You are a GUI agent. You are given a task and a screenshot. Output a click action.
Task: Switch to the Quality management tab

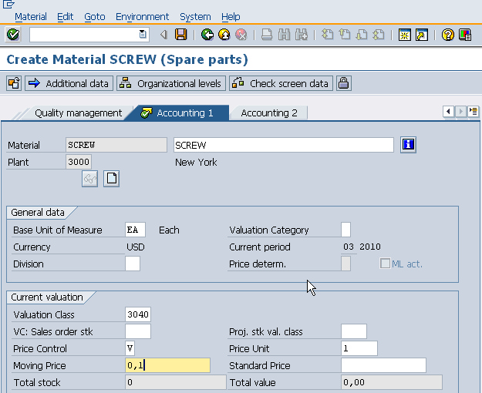(78, 113)
